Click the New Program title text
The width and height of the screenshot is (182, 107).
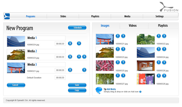20,28
